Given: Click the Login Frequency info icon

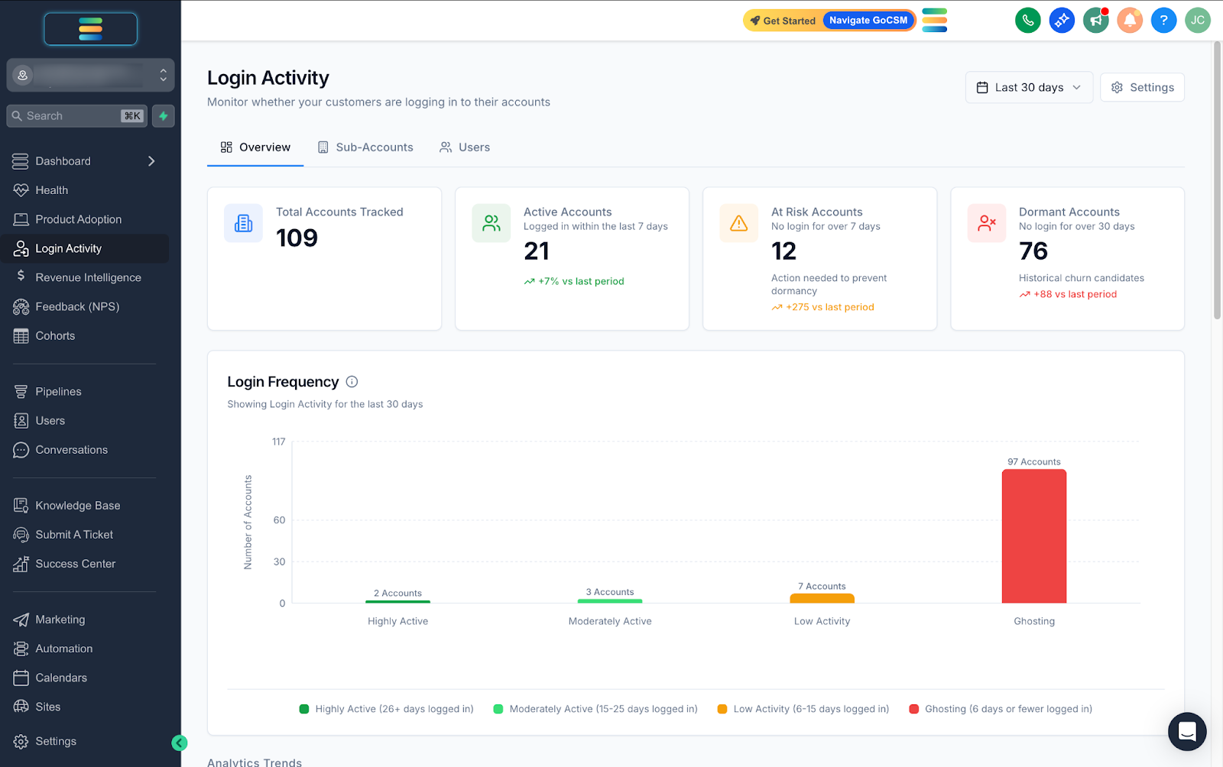Looking at the screenshot, I should click(x=352, y=382).
